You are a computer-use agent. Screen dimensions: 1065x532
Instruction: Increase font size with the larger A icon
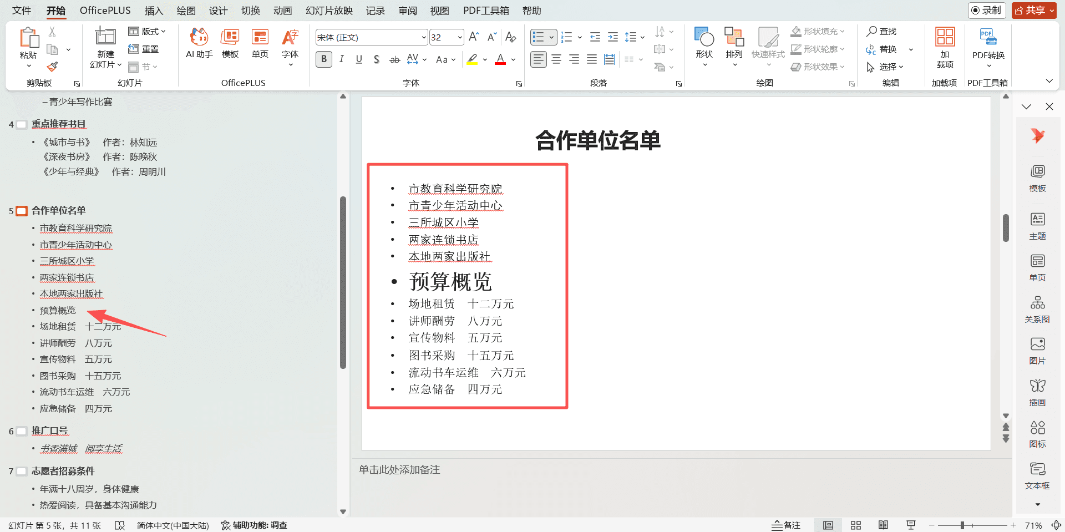click(474, 37)
